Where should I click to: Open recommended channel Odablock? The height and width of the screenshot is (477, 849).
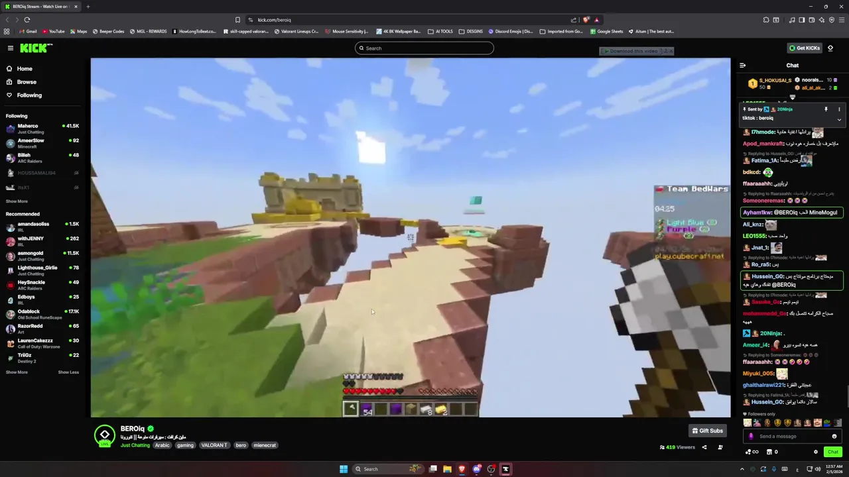[42, 314]
